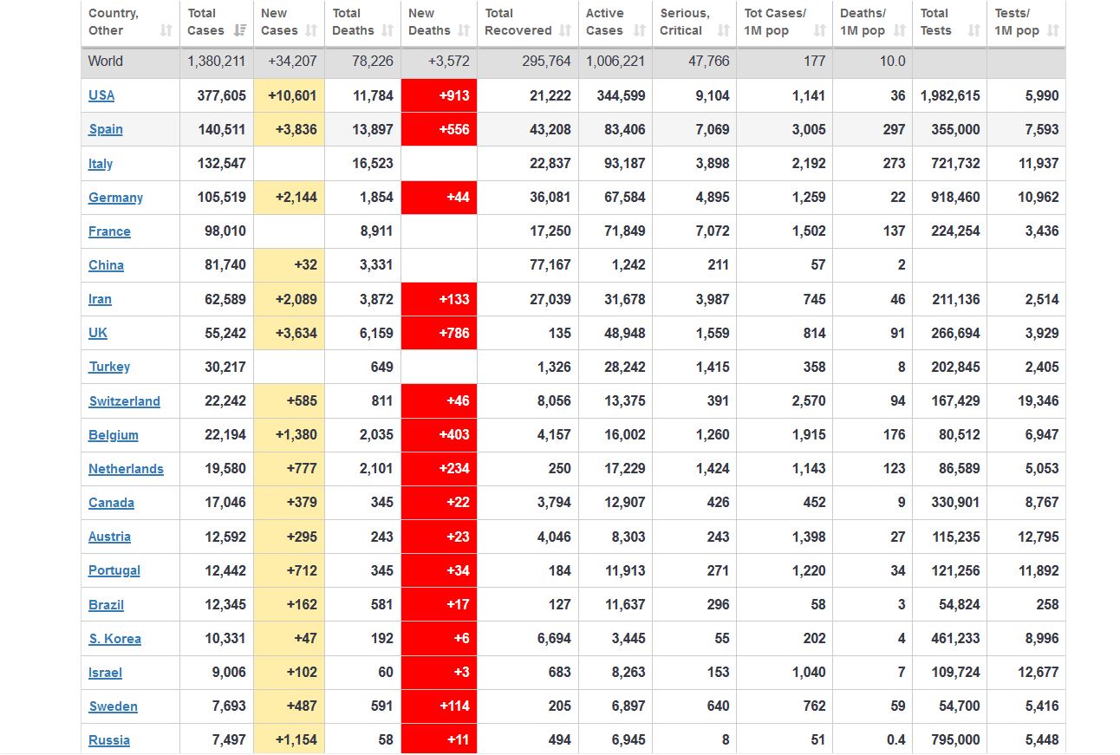
Task: Sort table by Country, Other column icon
Action: tap(166, 31)
